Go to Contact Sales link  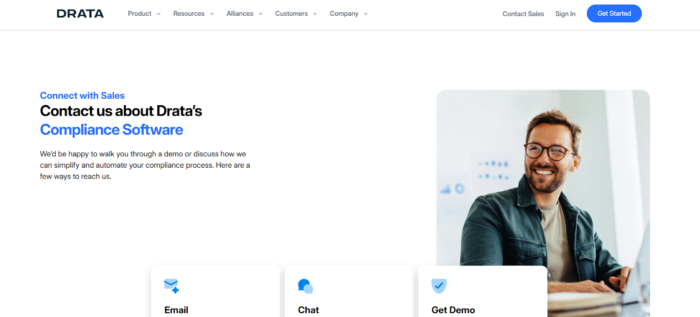pos(523,14)
